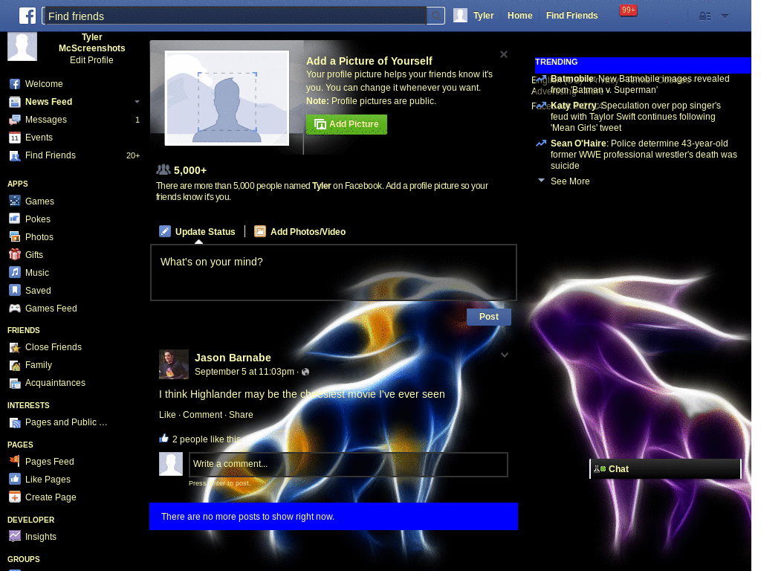Expand the News Feed sort dropdown arrow

point(137,102)
